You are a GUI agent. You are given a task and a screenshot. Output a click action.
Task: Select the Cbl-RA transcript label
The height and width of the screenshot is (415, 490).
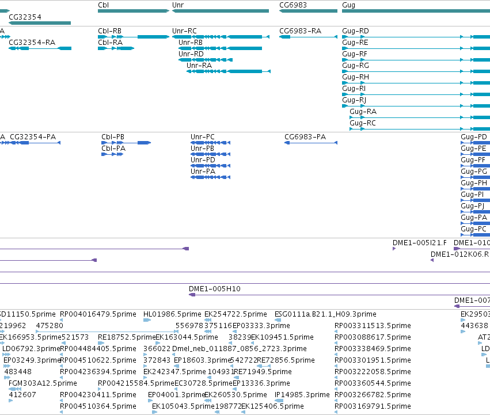coord(111,43)
